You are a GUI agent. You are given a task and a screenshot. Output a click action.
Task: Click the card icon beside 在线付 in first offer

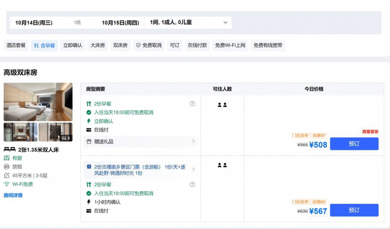(x=89, y=130)
